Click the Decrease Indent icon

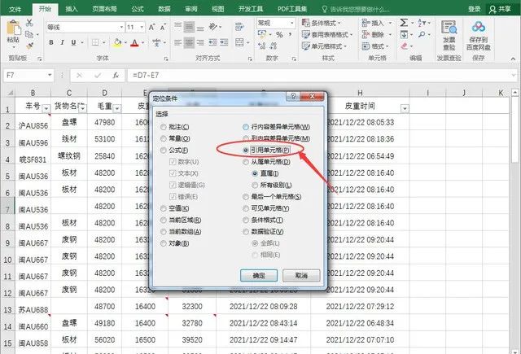coord(212,42)
